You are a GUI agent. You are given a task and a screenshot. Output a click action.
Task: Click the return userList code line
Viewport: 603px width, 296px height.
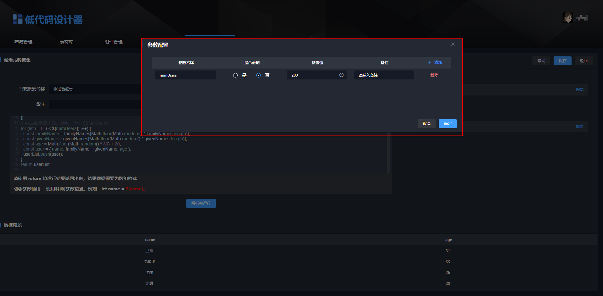pyautogui.click(x=36, y=164)
